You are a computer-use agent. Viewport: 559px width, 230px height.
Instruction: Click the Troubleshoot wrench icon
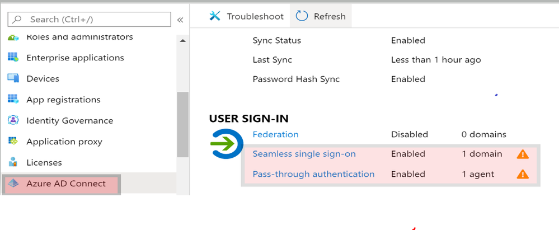(215, 16)
